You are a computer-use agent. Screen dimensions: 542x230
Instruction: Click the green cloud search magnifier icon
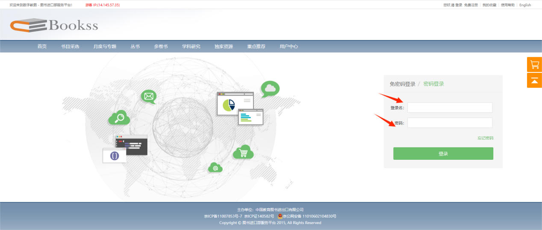coord(119,118)
